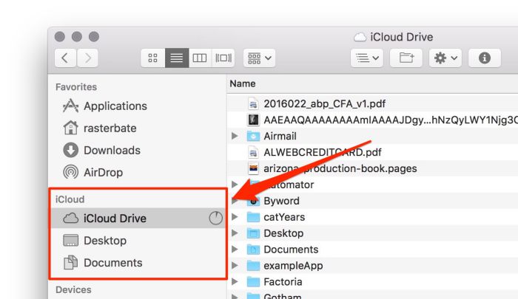The width and height of the screenshot is (518, 299).
Task: Go forward with the forward arrow
Action: (x=87, y=58)
